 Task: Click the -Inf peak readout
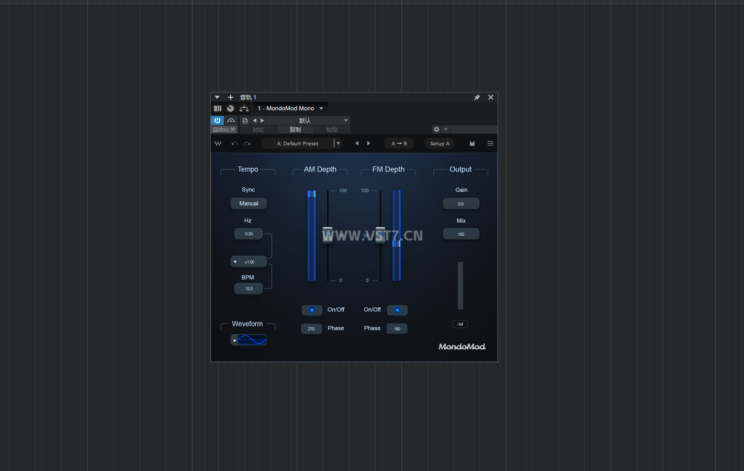point(460,324)
